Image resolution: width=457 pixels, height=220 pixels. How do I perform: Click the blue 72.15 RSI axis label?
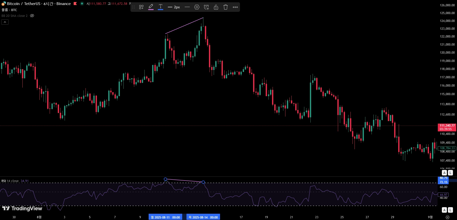pos(443,182)
